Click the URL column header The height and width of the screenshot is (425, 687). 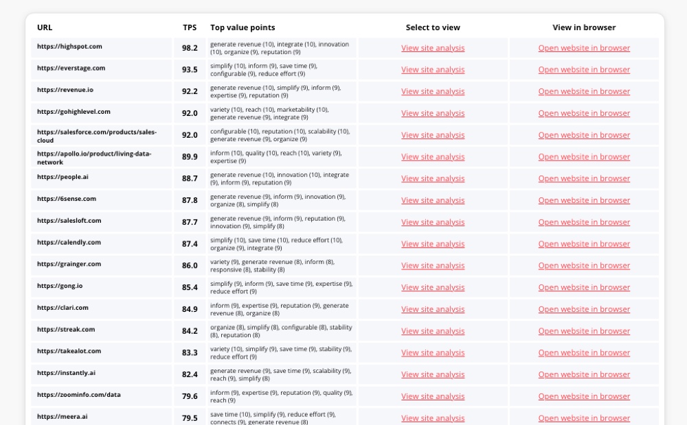[45, 28]
